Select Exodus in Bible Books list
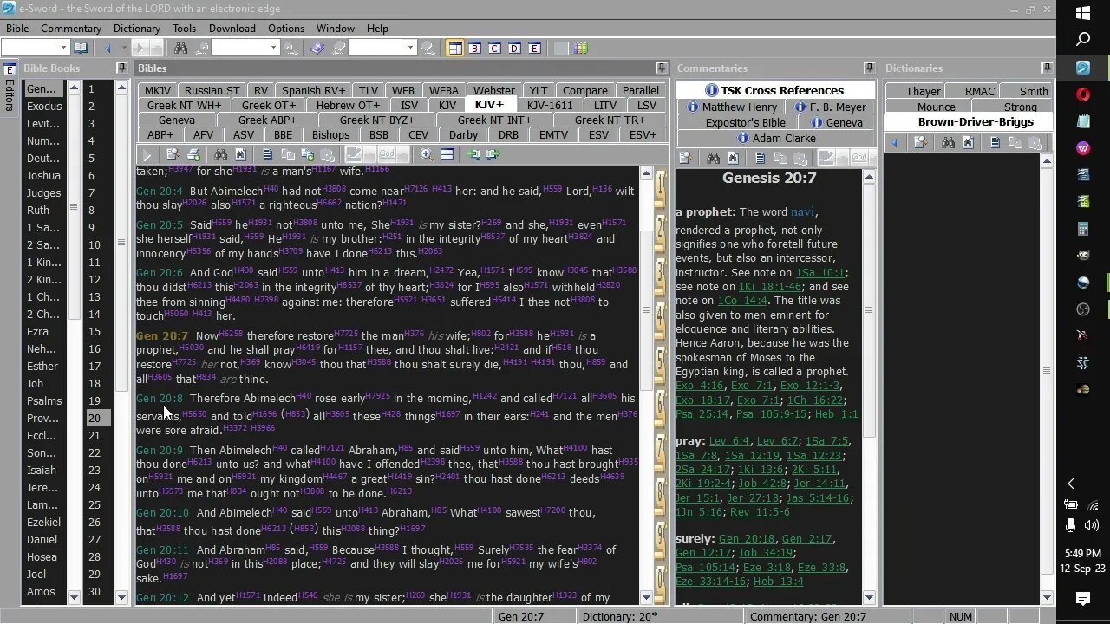 point(44,106)
